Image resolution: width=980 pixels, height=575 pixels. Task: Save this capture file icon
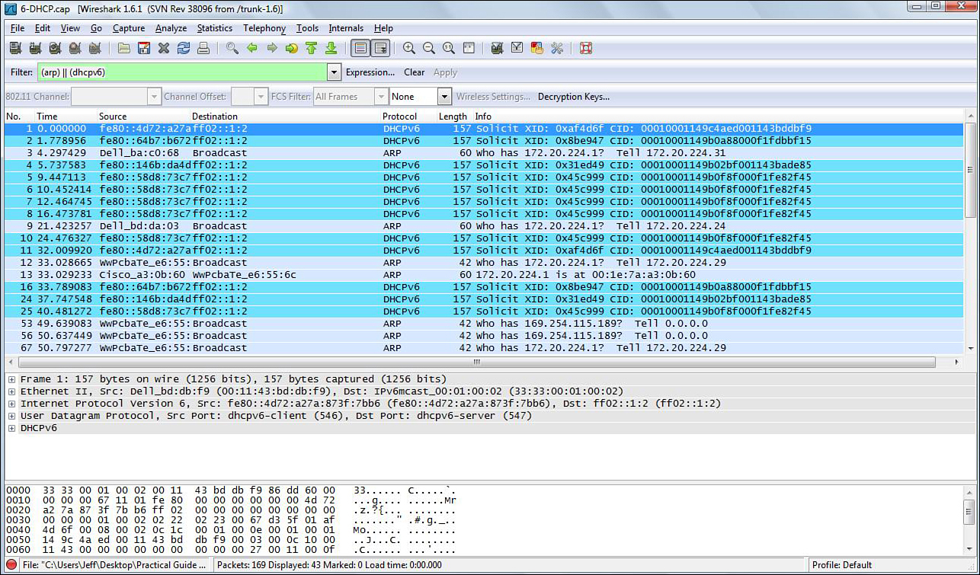144,48
